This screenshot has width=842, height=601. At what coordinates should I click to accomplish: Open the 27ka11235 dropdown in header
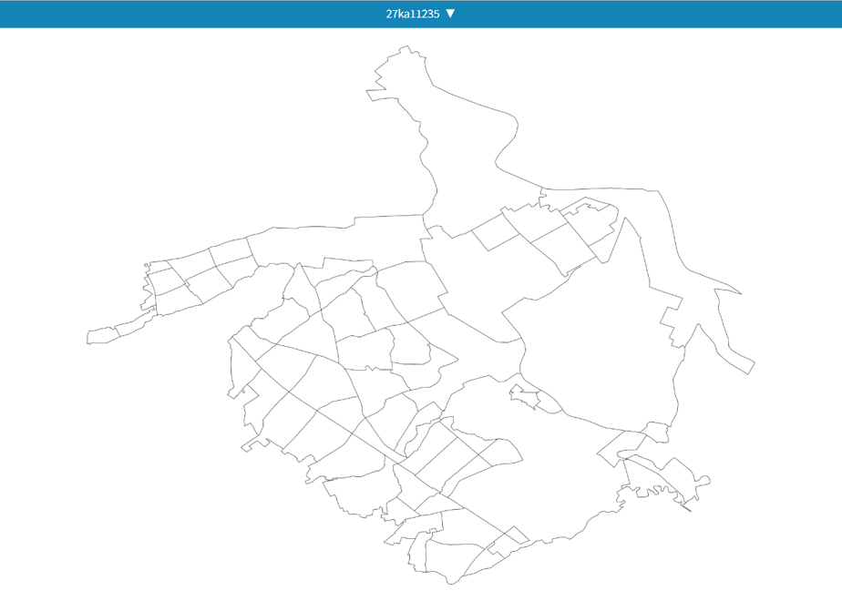[x=420, y=14]
